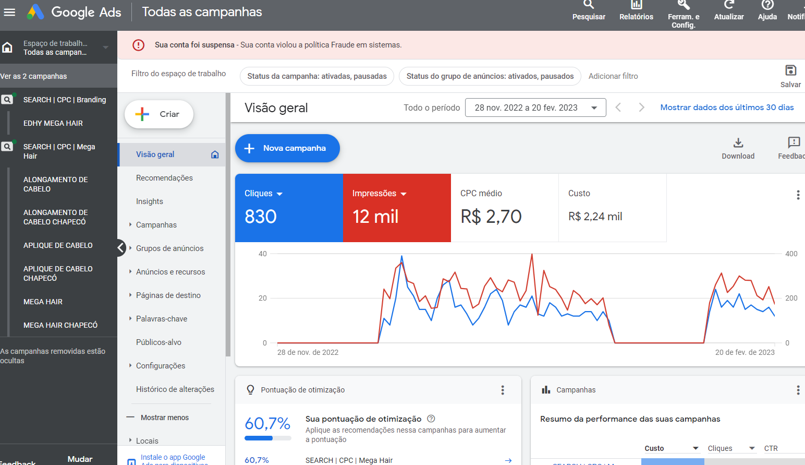This screenshot has width=805, height=465.
Task: Open workspace selector dropdown
Action: click(106, 47)
